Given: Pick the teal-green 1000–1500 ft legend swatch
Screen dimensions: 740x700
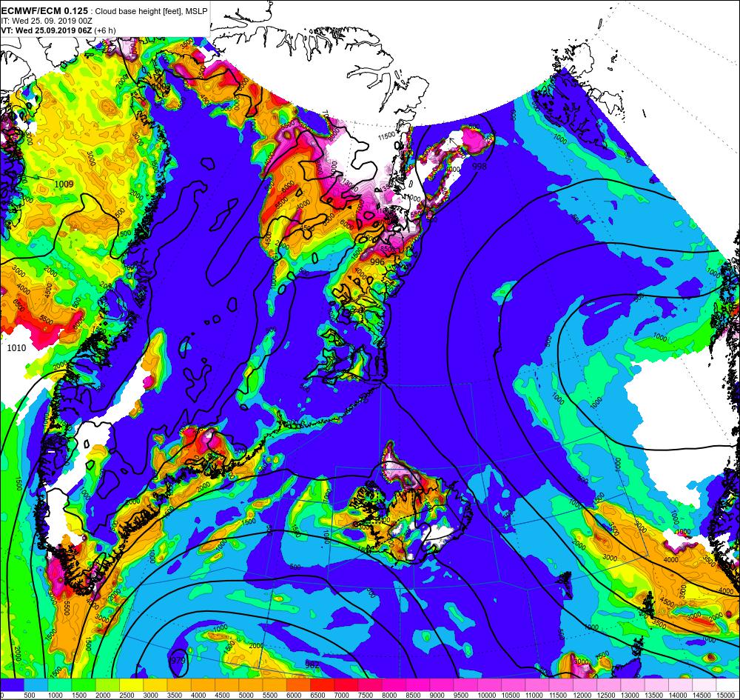Looking at the screenshot, I should 60,685.
